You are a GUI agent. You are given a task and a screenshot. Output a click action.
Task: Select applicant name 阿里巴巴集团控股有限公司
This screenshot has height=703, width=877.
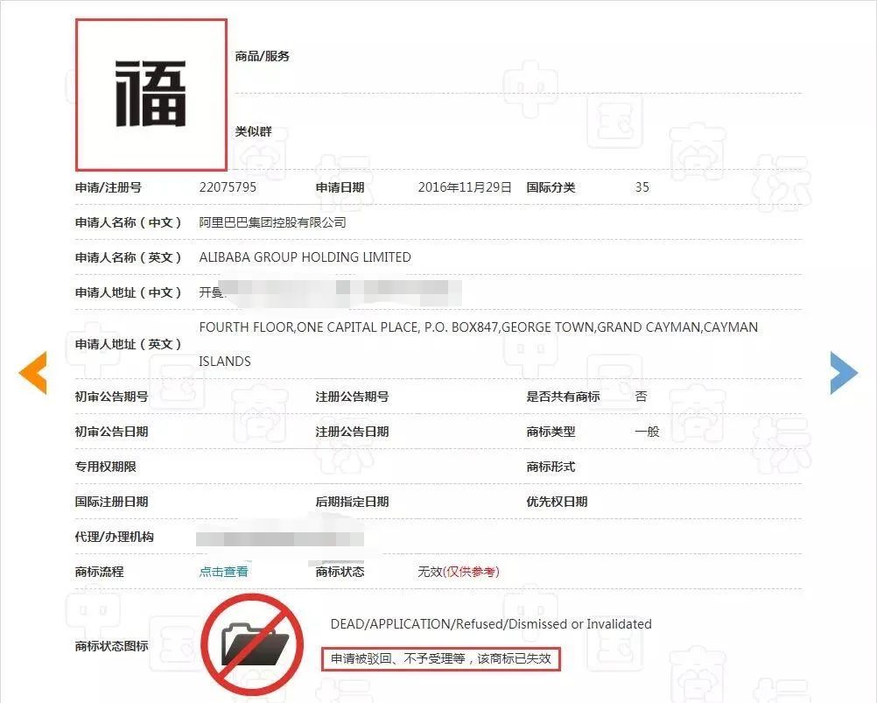(272, 222)
